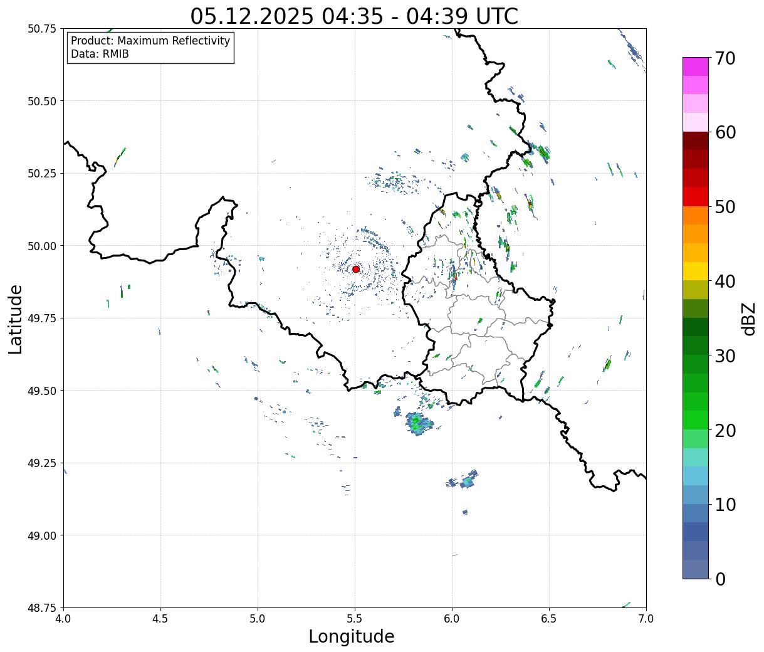
Task: Click the 50.50 latitude tick label
Action: coord(42,101)
